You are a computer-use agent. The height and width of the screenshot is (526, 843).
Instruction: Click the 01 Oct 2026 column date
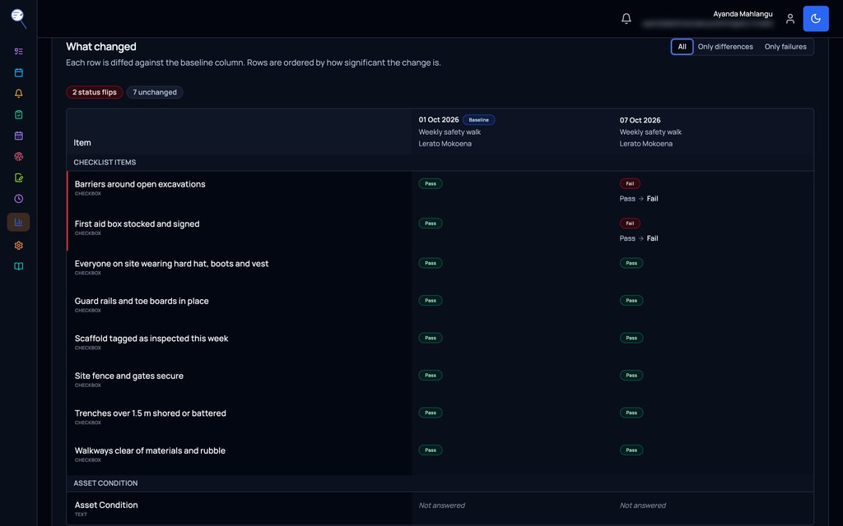[439, 120]
